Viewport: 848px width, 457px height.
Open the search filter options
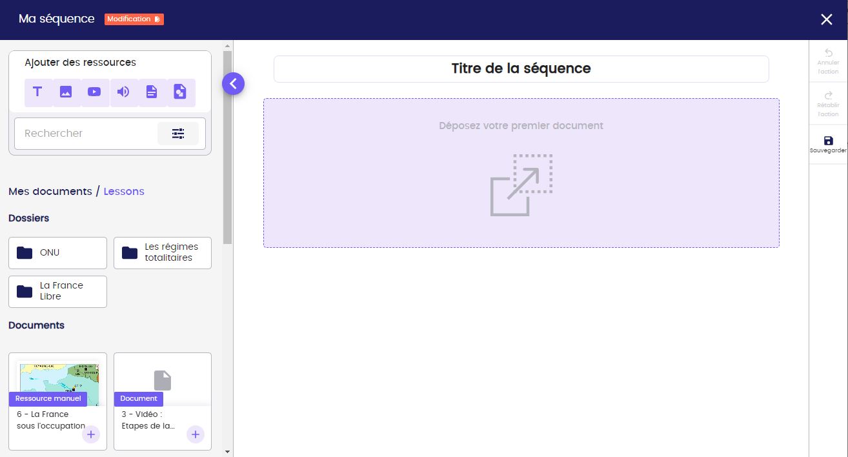178,134
